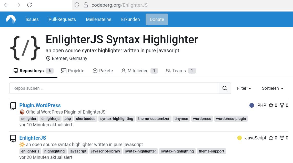This screenshot has width=293, height=163.
Task: Go back with the browser back arrow
Action: tap(6, 5)
